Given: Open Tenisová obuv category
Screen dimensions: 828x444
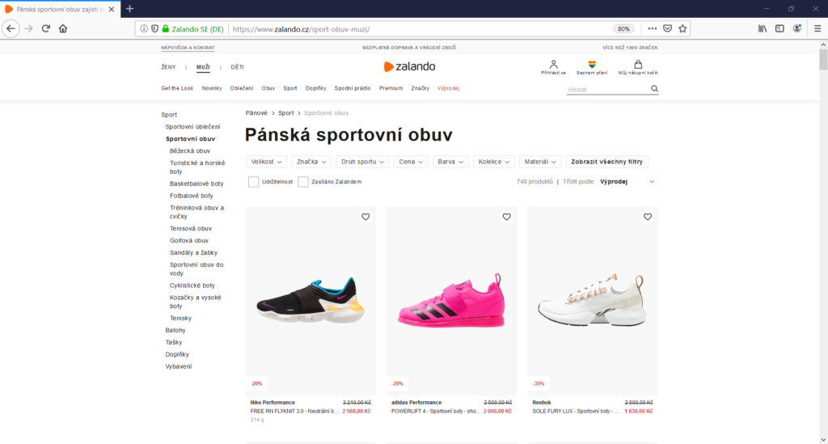Looking at the screenshot, I should [x=191, y=229].
